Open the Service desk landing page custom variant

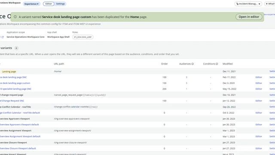[x=15, y=83]
